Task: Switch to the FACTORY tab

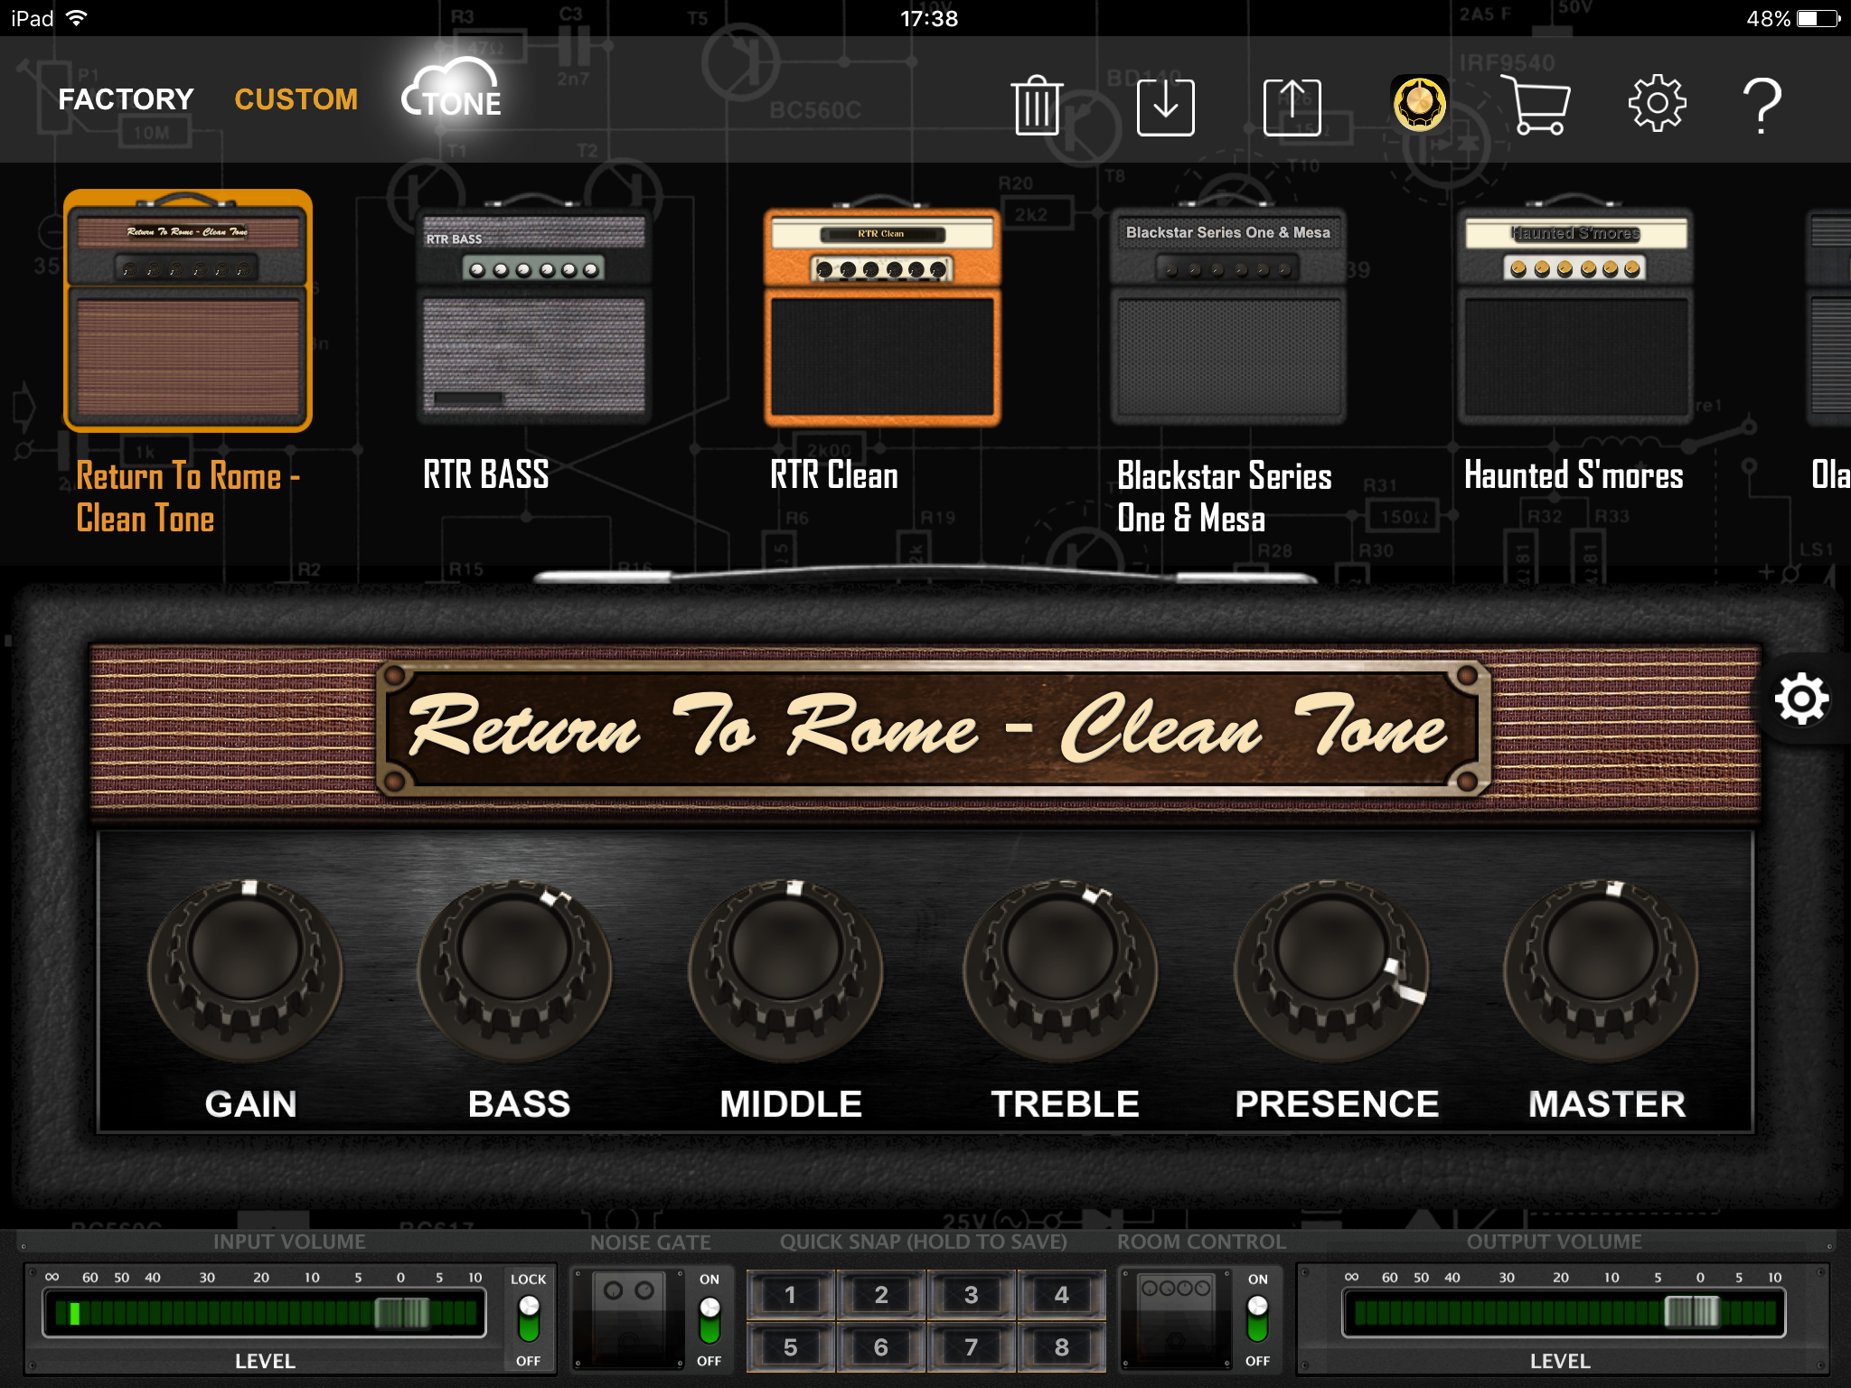Action: coord(126,99)
